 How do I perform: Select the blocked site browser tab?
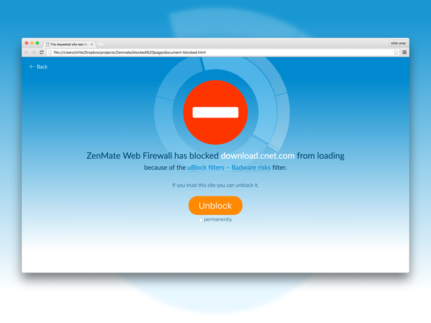tap(69, 44)
